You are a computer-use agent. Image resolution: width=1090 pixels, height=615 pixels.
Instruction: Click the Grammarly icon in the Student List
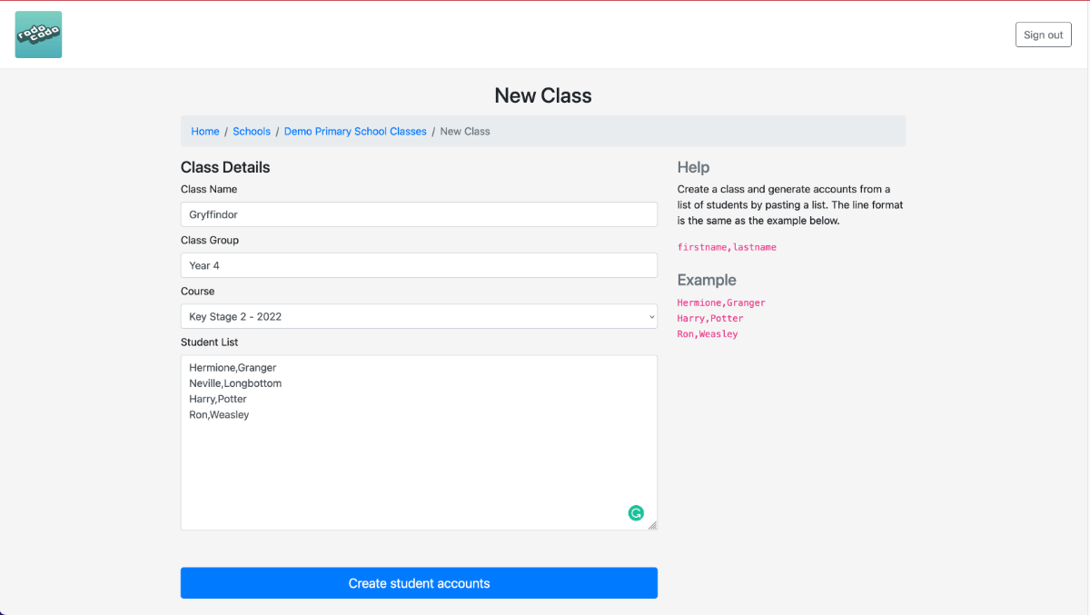pyautogui.click(x=636, y=513)
